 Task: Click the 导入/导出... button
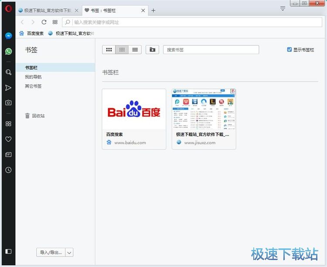pyautogui.click(x=51, y=253)
